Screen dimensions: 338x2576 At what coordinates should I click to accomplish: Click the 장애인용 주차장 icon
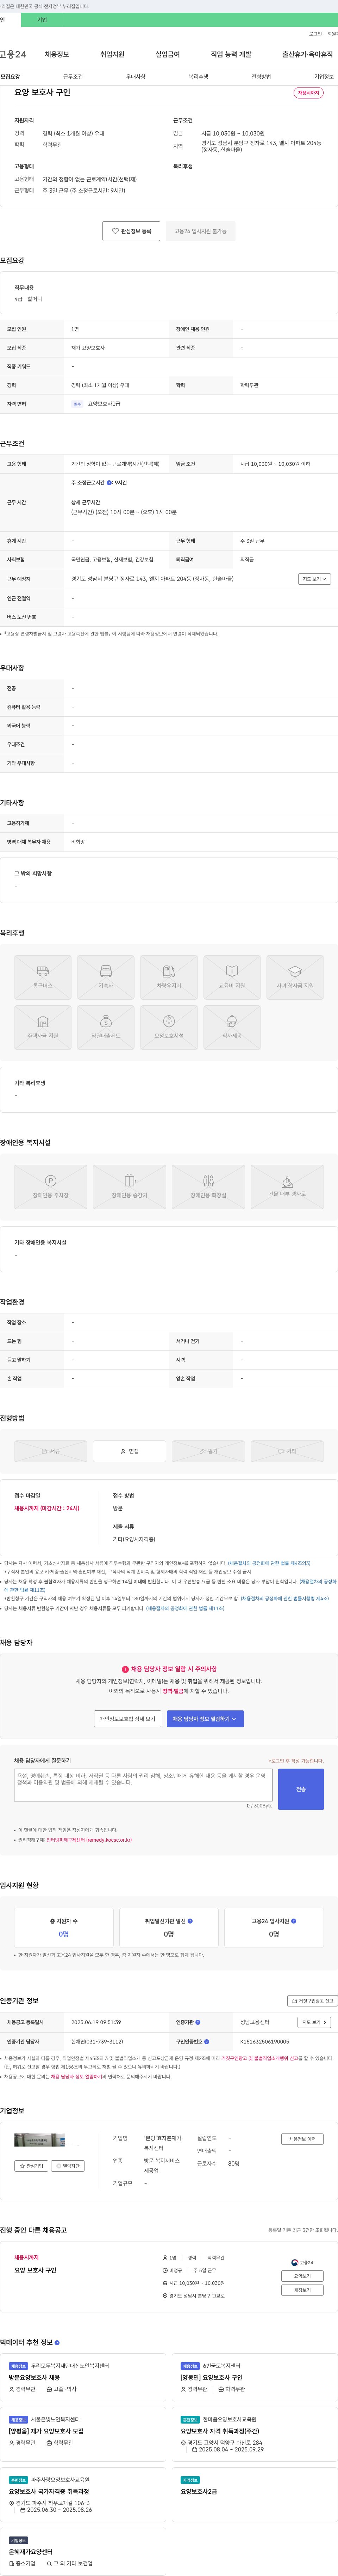pyautogui.click(x=51, y=1187)
